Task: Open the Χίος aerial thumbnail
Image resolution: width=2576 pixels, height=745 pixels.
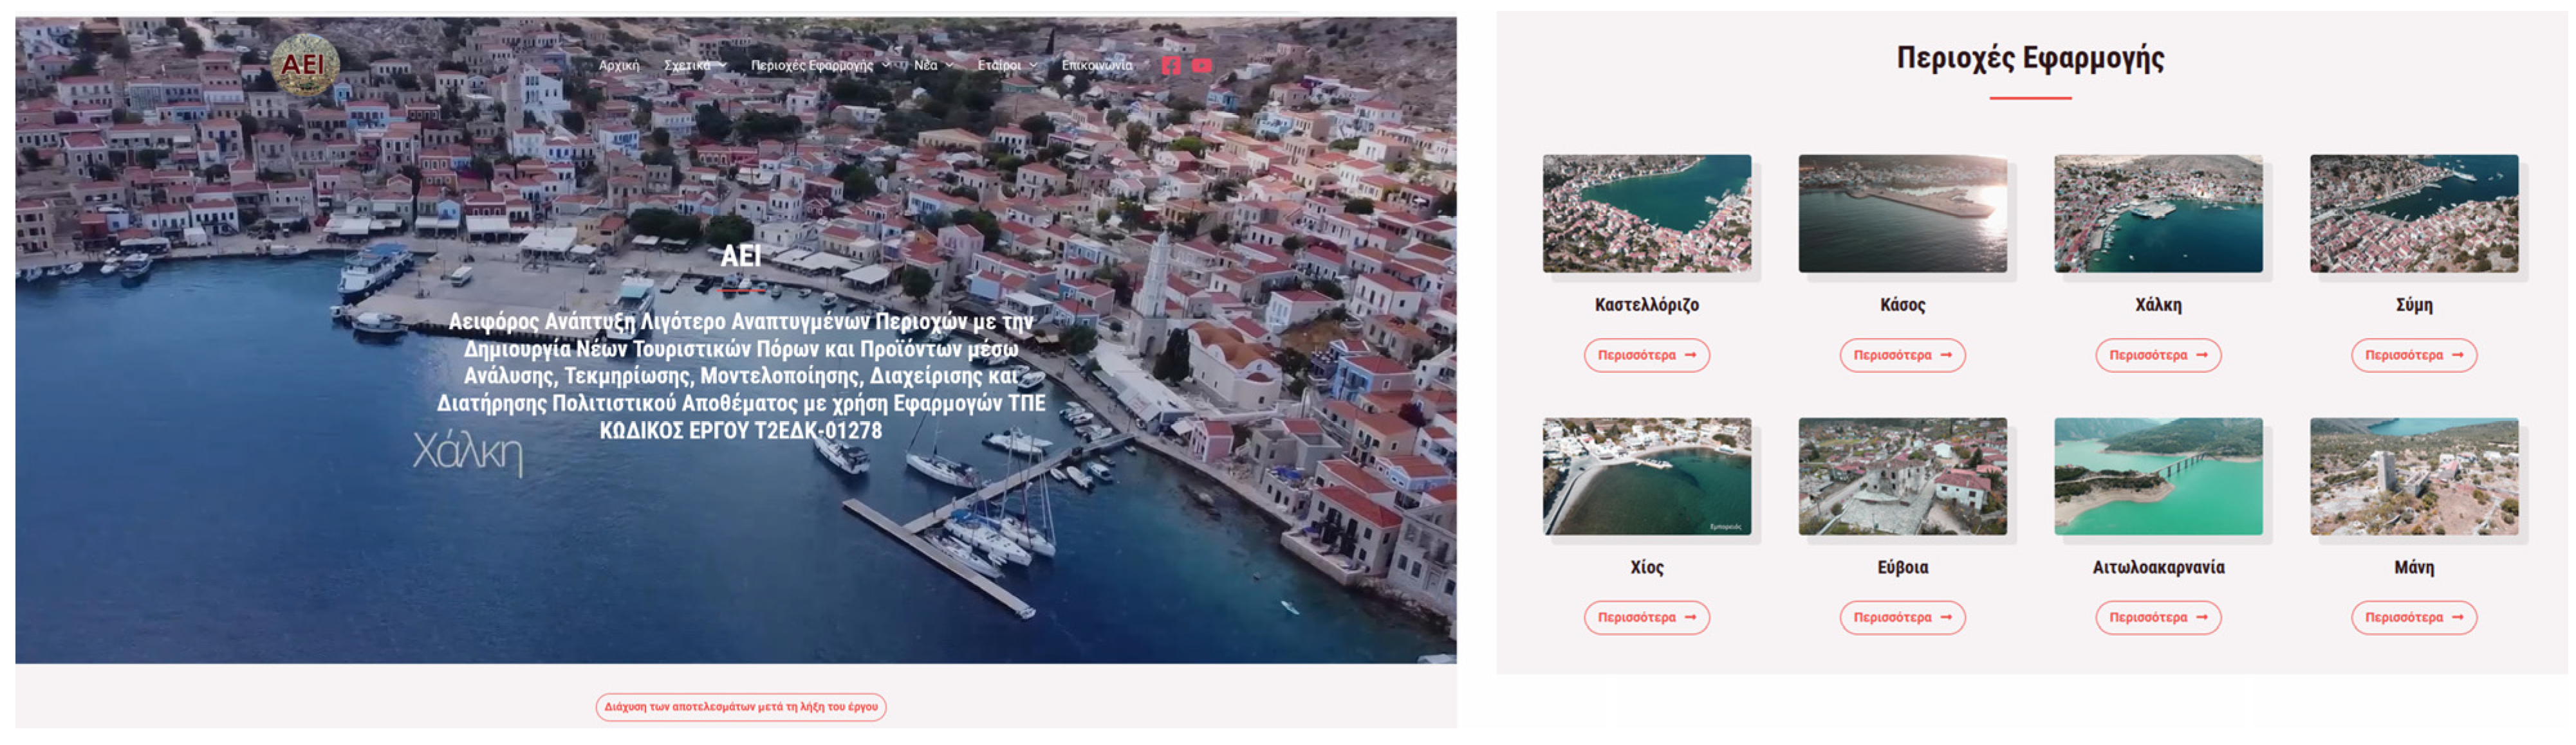Action: pos(1646,476)
